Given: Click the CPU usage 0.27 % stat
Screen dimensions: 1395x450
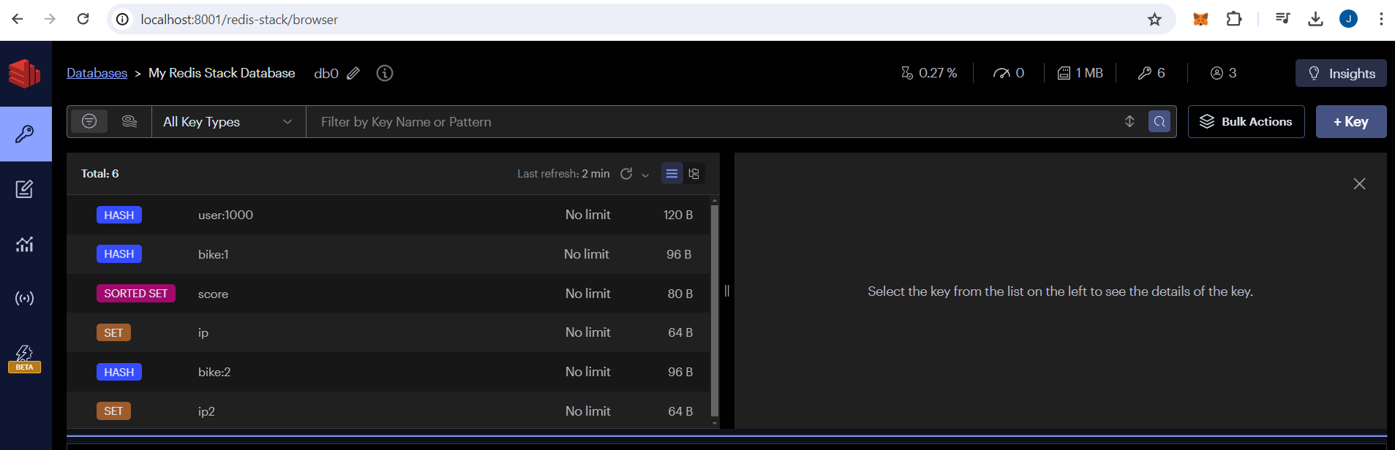Looking at the screenshot, I should (x=929, y=73).
